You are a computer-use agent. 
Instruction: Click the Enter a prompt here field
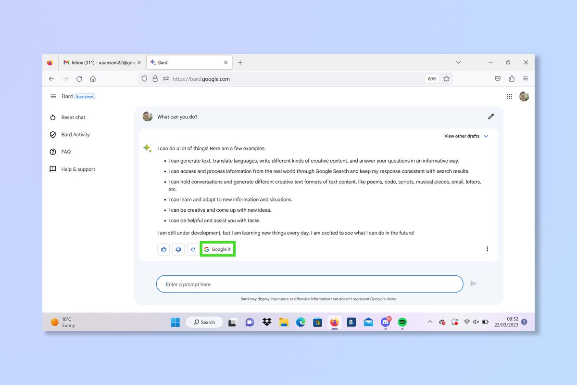coord(288,284)
